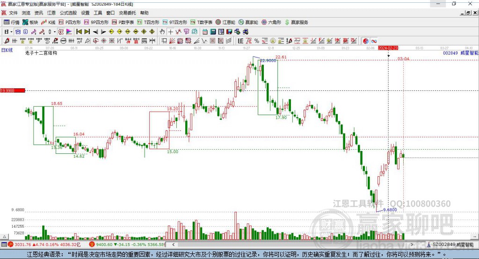This screenshot has height=259, width=479.
Task: Click the volume panel up-triangle expander
Action: click(x=5, y=237)
